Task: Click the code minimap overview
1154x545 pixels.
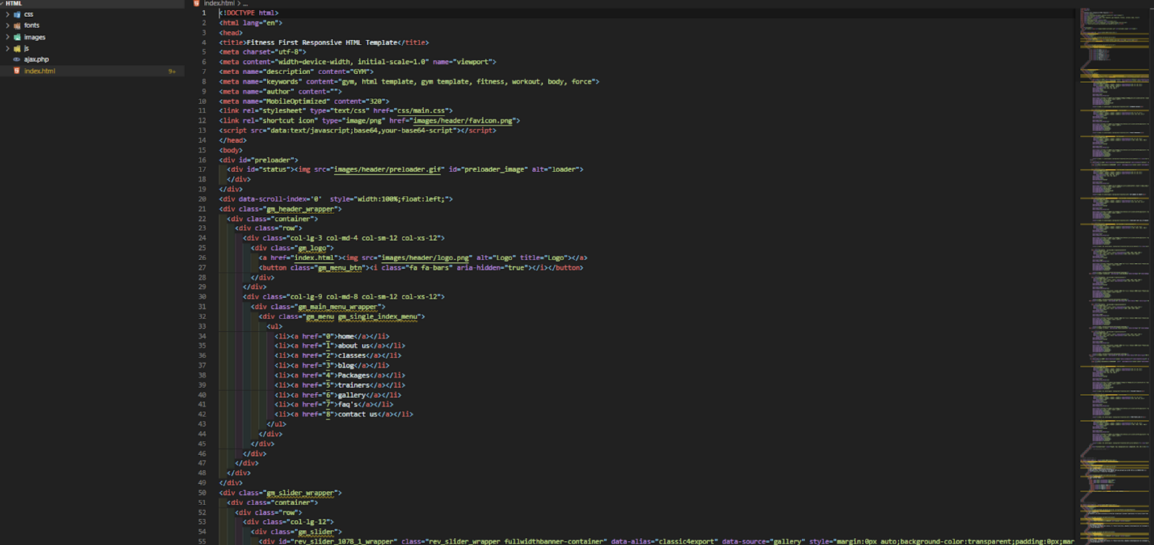Action: [1113, 275]
